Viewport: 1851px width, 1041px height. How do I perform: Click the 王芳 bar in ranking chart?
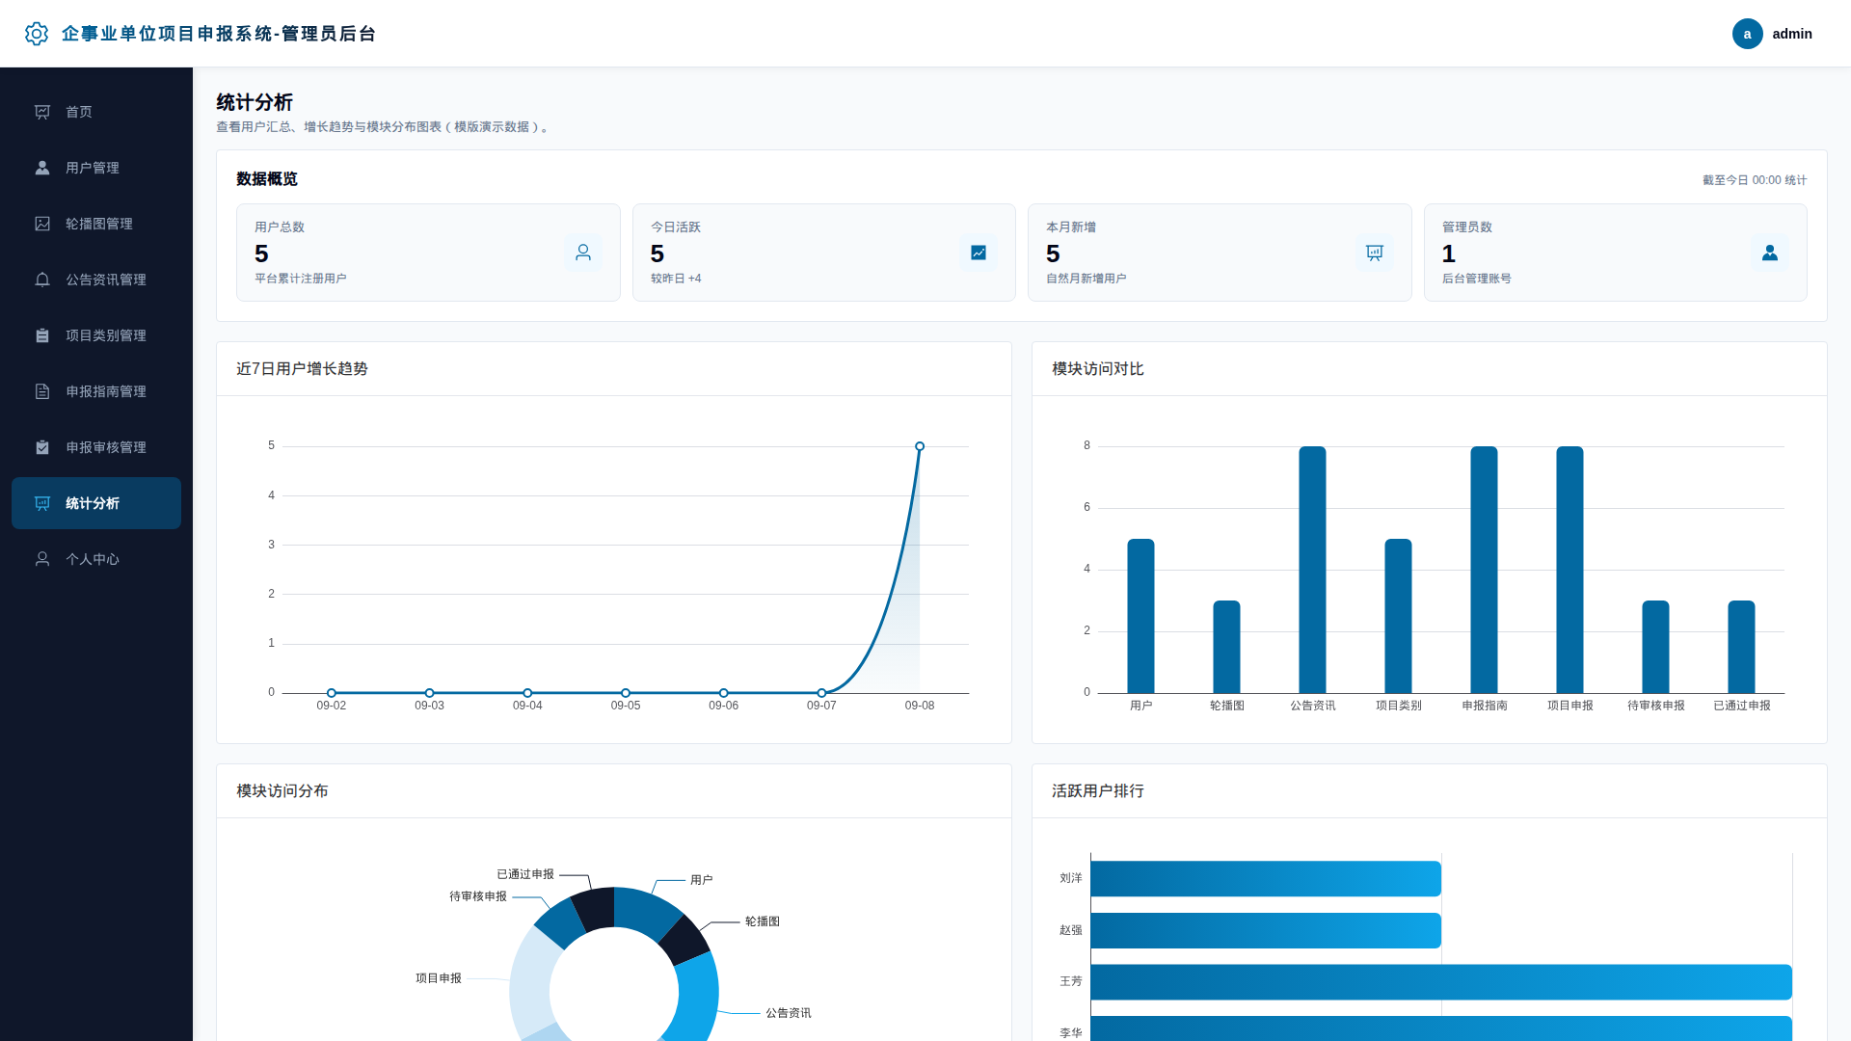click(x=1441, y=982)
